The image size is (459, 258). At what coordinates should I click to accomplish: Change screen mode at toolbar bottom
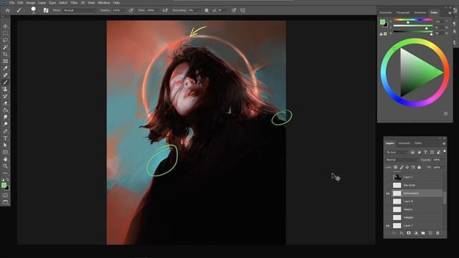tap(5, 202)
